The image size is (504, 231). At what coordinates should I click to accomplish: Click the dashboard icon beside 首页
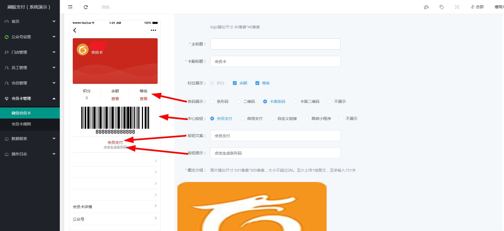click(7, 21)
